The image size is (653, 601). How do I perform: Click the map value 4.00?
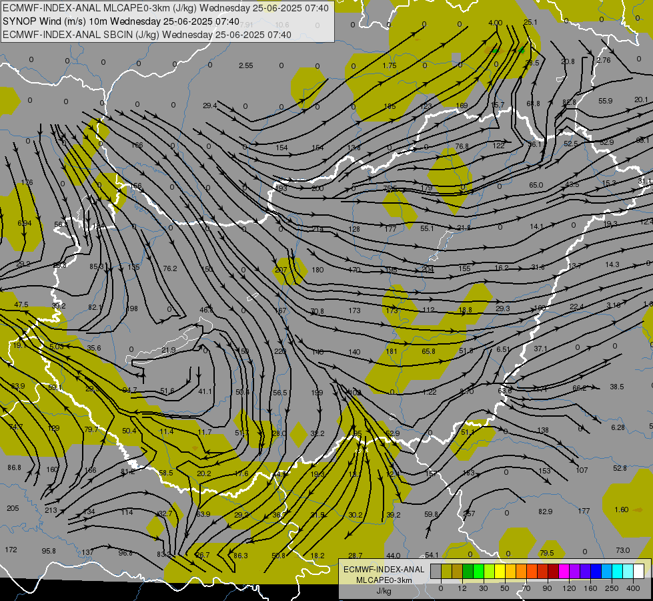tap(495, 23)
